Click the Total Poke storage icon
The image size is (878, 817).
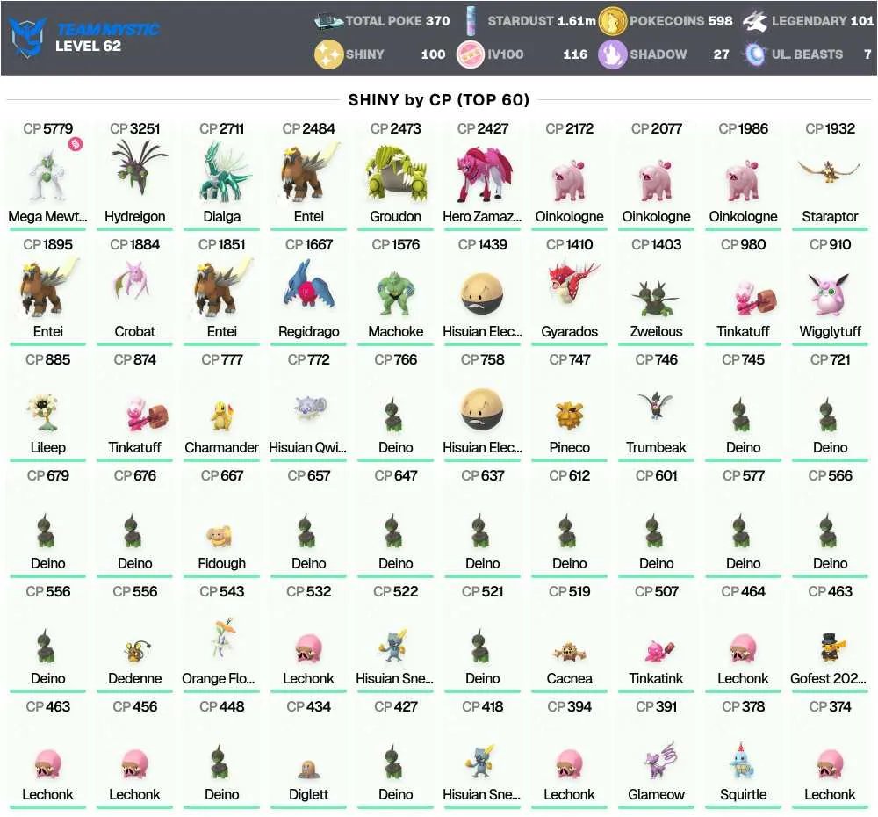pos(328,21)
